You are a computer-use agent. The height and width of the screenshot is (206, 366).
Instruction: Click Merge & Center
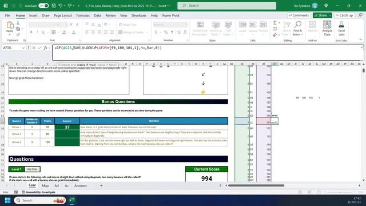(132, 32)
